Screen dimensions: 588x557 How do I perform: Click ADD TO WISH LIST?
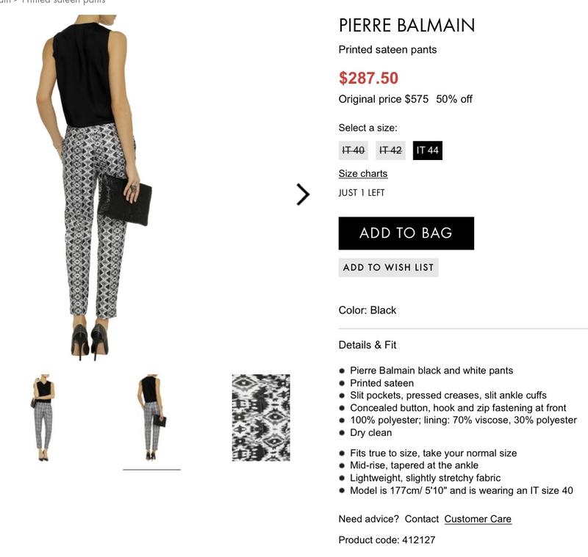[388, 267]
